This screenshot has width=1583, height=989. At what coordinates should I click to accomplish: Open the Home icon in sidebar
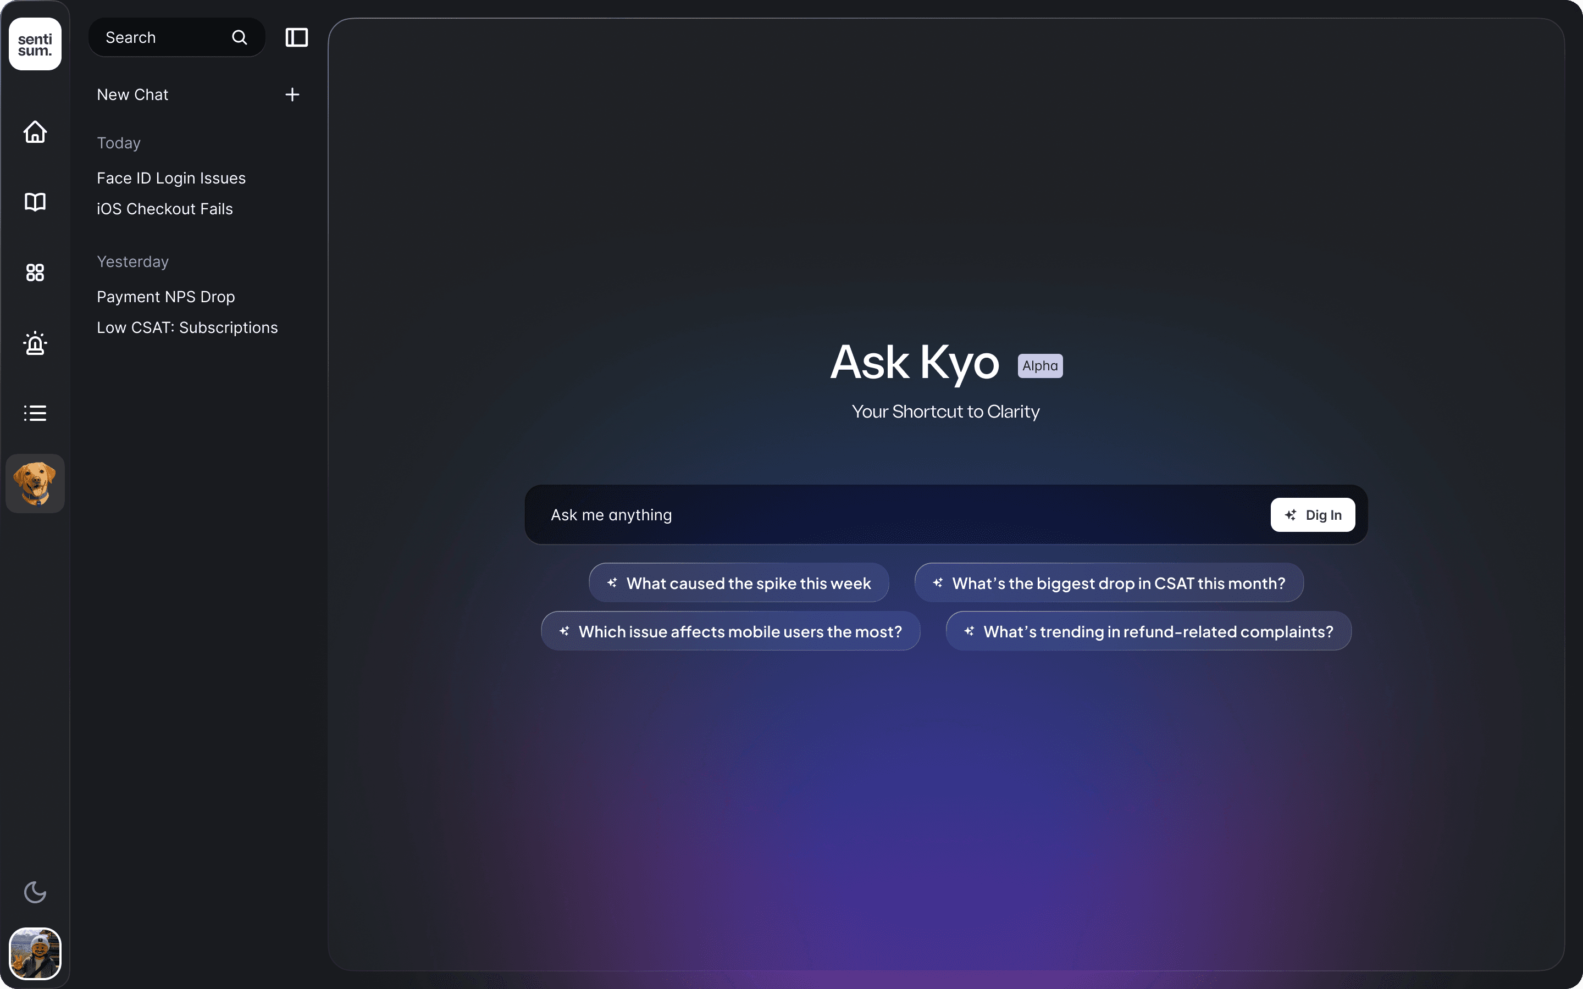[35, 132]
